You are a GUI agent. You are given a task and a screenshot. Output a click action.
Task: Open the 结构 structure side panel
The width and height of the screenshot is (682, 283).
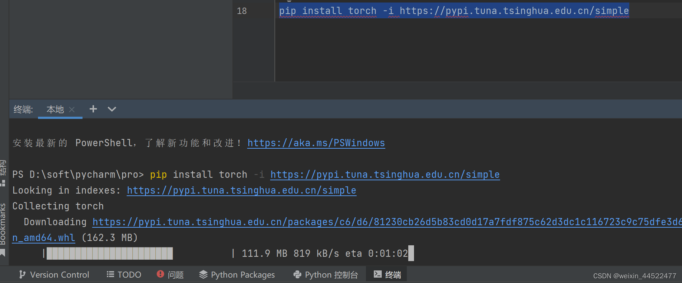pyautogui.click(x=3, y=167)
